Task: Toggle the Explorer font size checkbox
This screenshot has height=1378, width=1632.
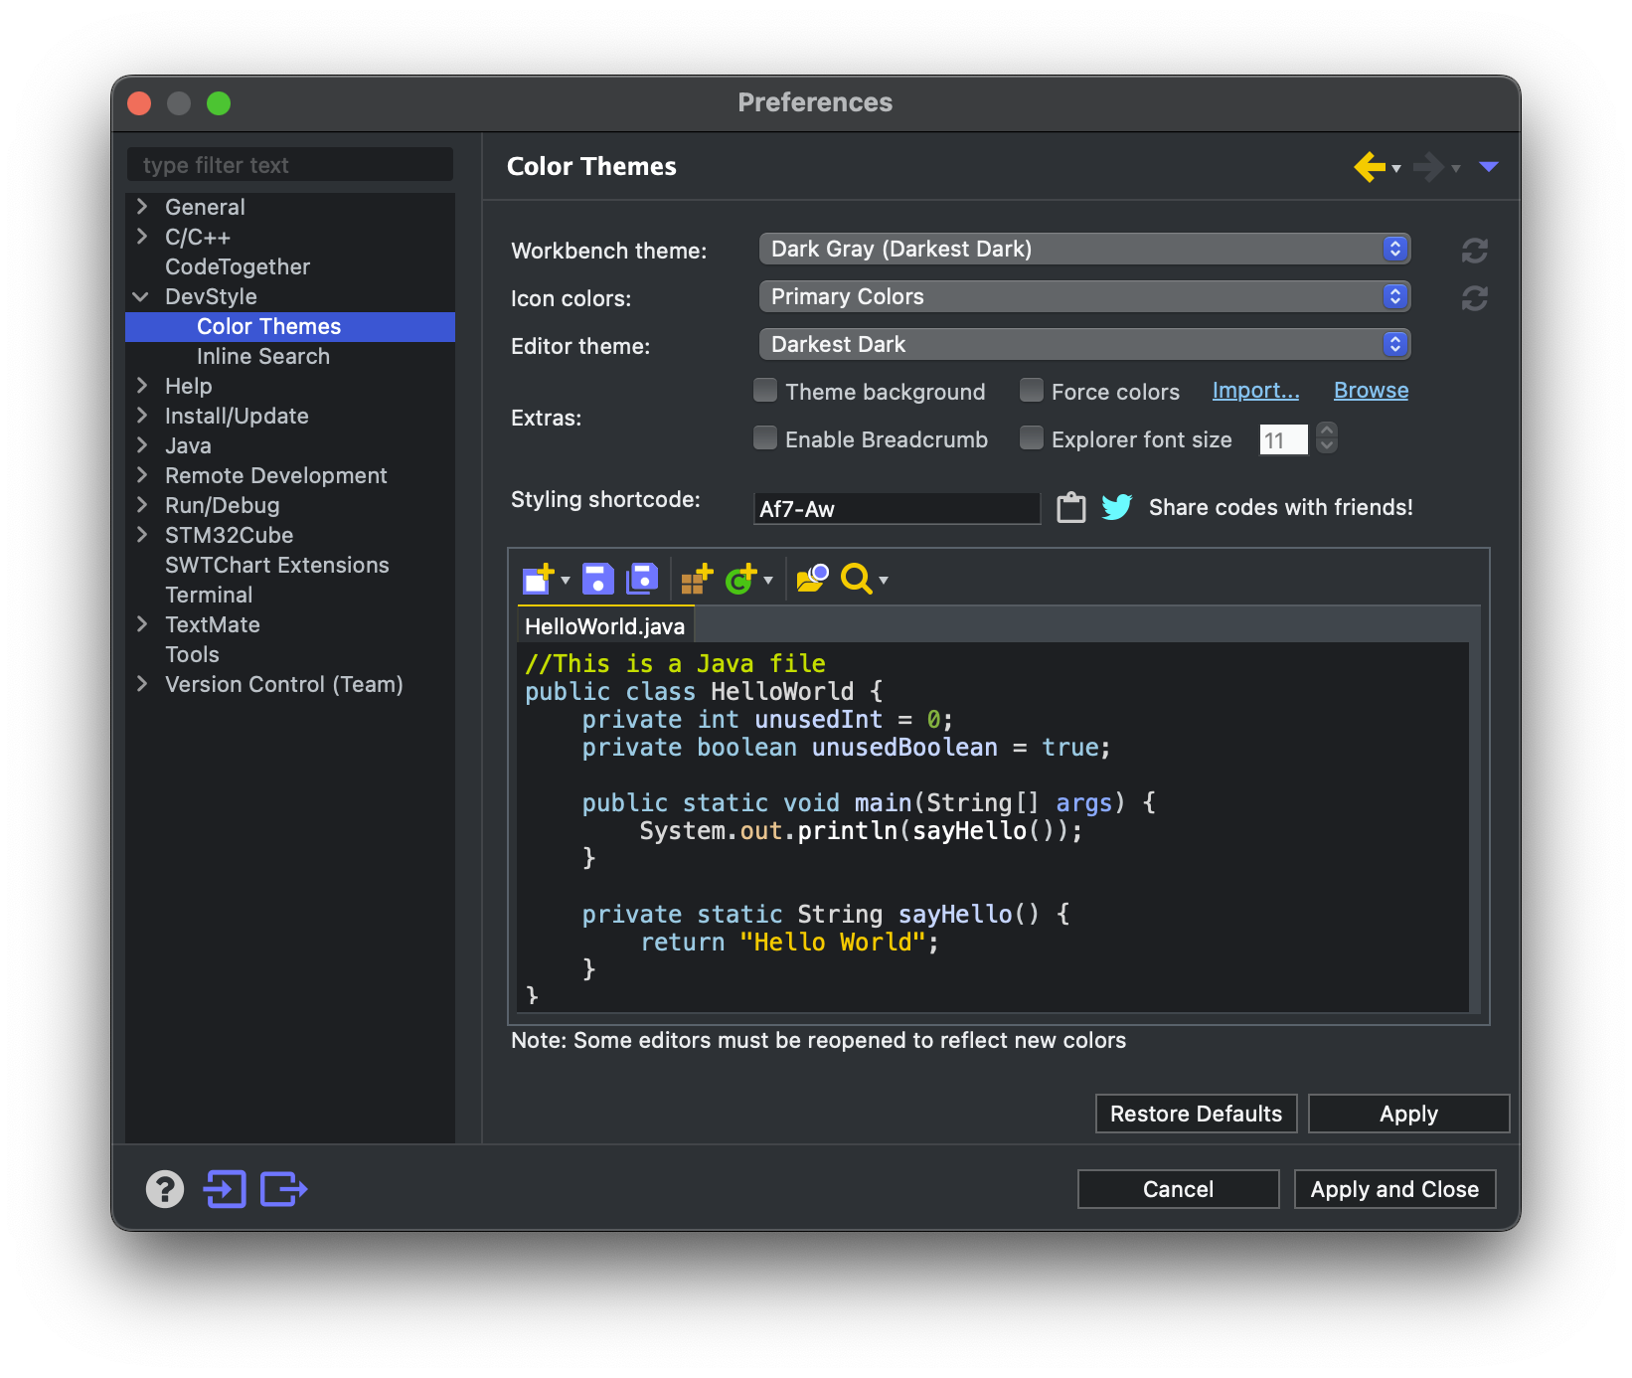Action: point(1032,437)
